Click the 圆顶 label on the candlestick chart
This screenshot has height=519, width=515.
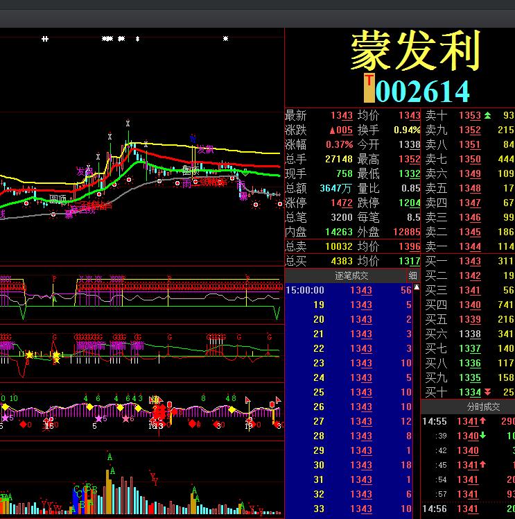tap(58, 199)
